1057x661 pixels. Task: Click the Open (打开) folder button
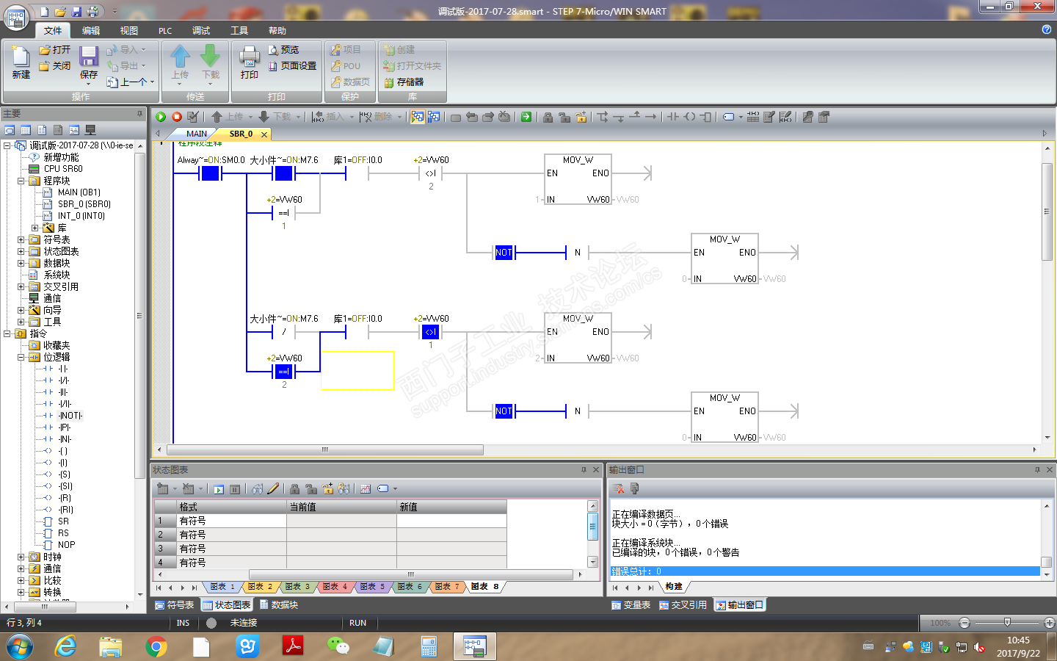click(x=55, y=50)
